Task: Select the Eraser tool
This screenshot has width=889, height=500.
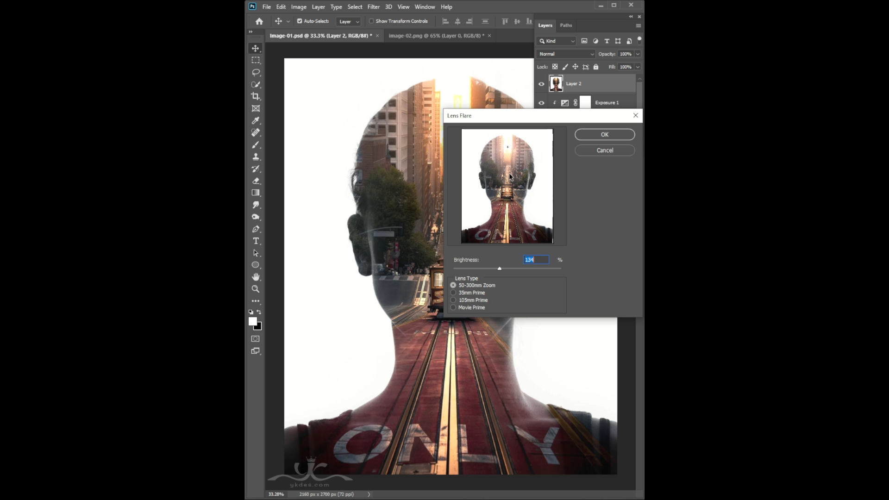Action: (x=256, y=181)
